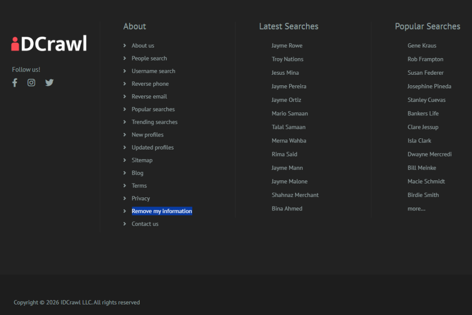
Task: Click the chevron beside About us
Action: pyautogui.click(x=125, y=46)
